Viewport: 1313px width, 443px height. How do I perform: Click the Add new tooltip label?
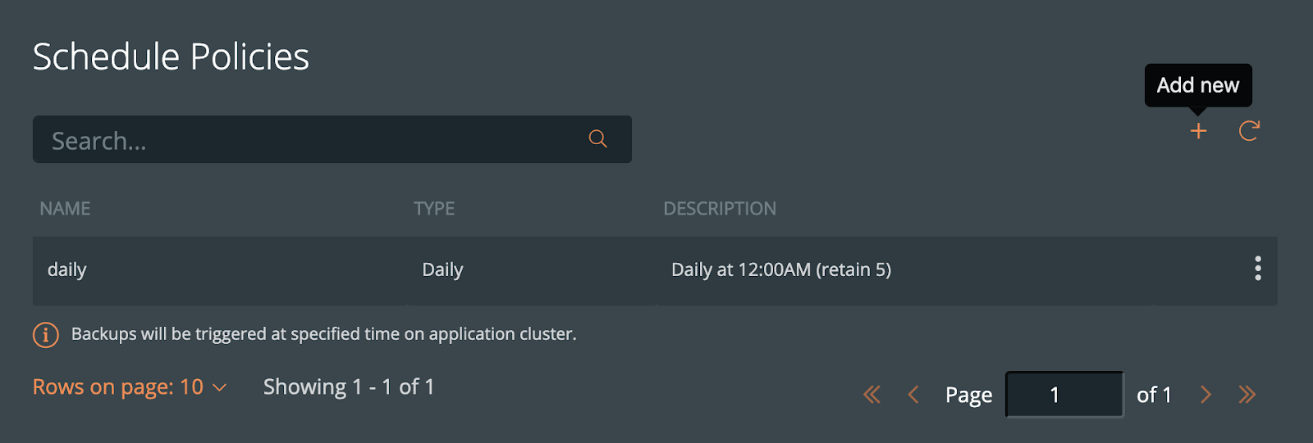pyautogui.click(x=1197, y=85)
